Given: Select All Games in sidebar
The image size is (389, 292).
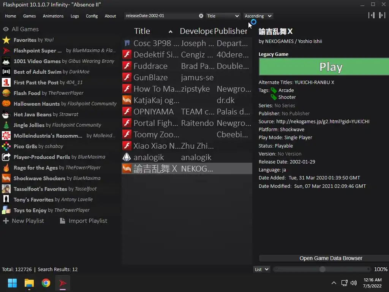Looking at the screenshot, I should tap(21, 29).
